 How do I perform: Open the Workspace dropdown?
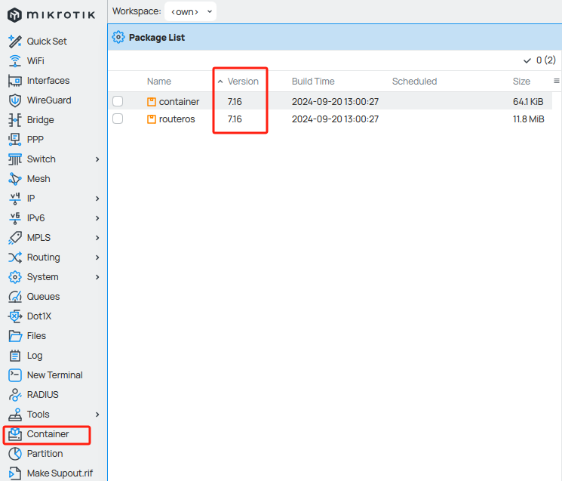coord(190,11)
